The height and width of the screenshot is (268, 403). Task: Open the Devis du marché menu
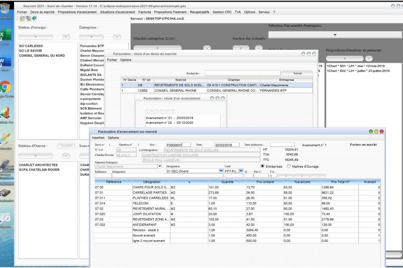pos(42,12)
